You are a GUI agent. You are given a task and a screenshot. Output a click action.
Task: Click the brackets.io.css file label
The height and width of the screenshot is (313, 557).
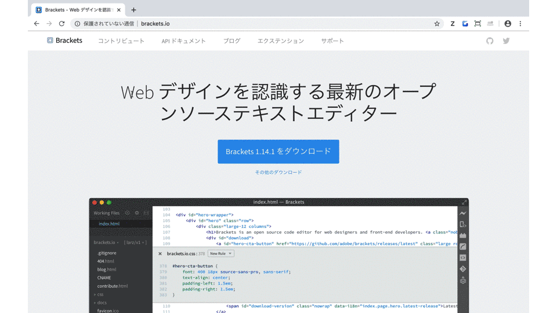(182, 254)
